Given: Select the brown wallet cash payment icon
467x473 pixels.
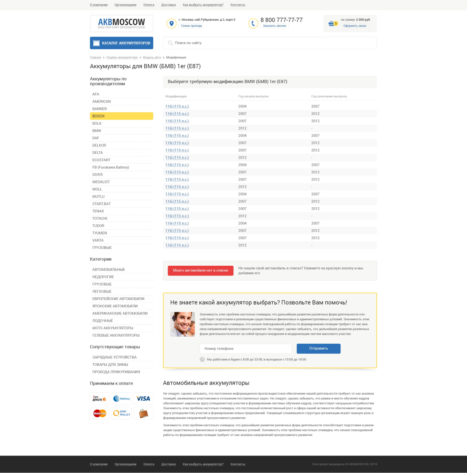Looking at the screenshot, I should (143, 413).
